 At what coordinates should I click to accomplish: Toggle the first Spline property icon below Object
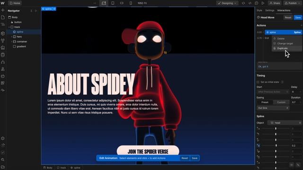pyautogui.click(x=258, y=128)
